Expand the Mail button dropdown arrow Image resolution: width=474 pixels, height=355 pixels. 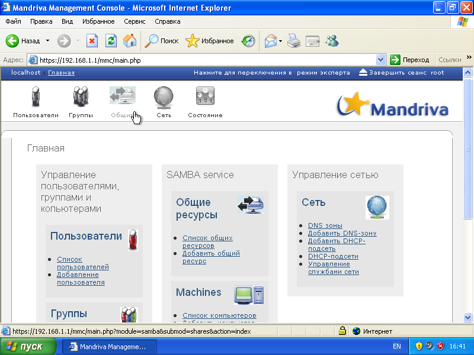point(280,41)
